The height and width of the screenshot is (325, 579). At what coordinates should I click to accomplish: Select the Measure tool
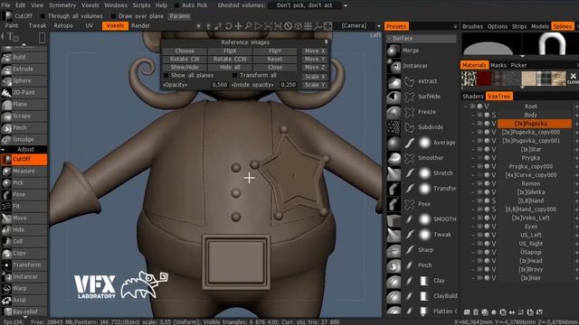click(x=24, y=171)
